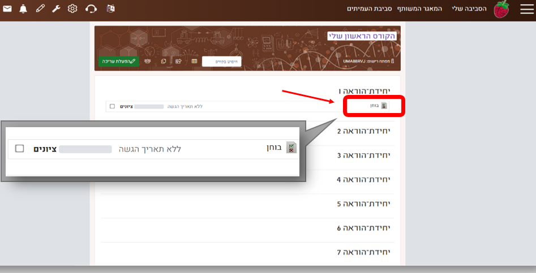
Task: Open the mail messages icon
Action: (7, 8)
